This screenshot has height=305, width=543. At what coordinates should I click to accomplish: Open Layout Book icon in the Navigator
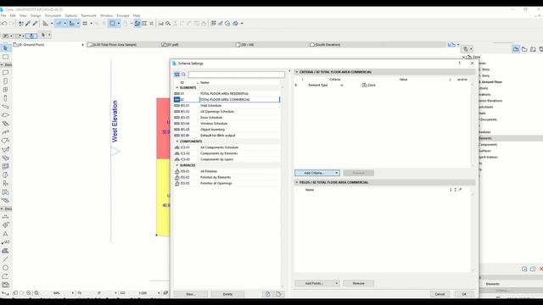pos(533,49)
